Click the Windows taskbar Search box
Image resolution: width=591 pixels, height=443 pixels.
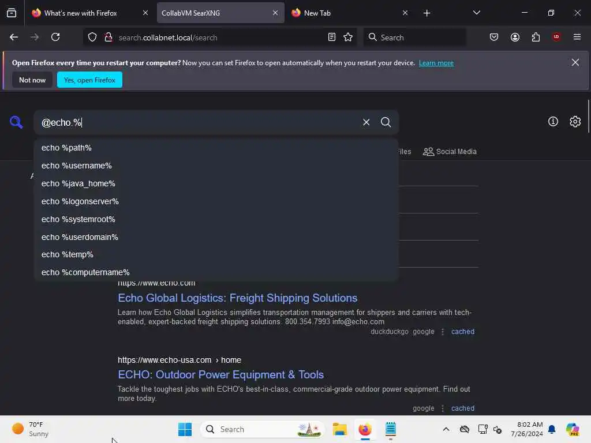pos(263,429)
